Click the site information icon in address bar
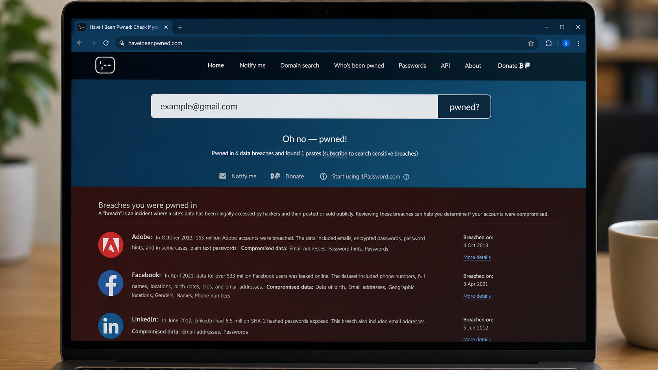 click(x=122, y=43)
